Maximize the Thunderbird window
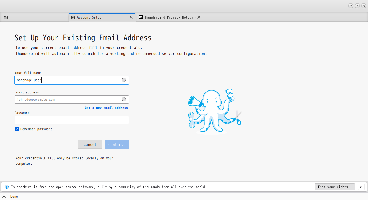Viewport: 368px width, 200px height. [357, 6]
